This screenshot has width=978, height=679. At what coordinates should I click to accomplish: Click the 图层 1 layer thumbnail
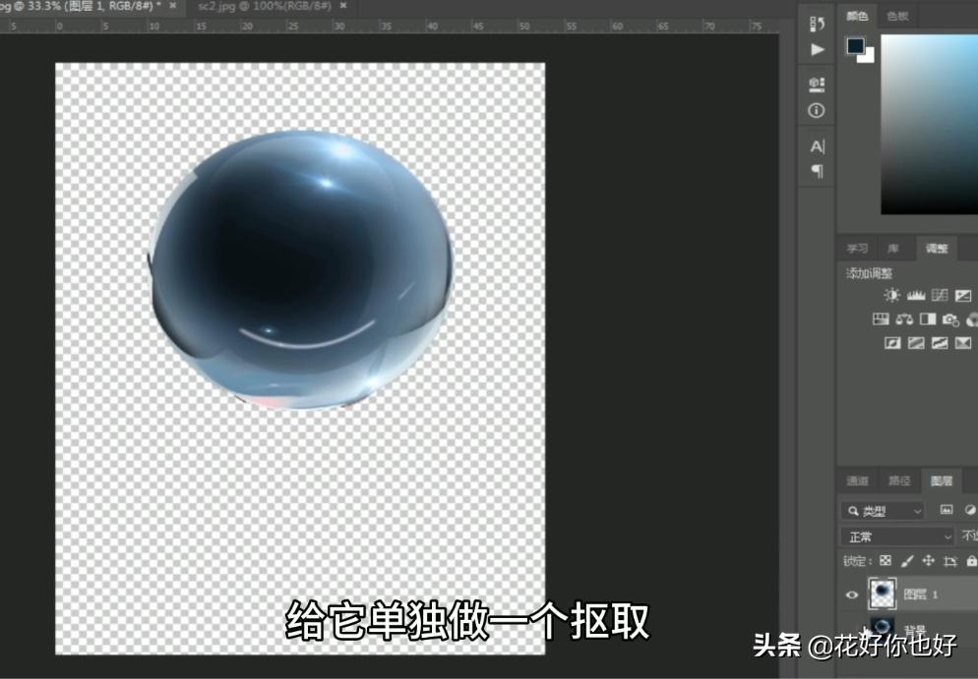(881, 594)
